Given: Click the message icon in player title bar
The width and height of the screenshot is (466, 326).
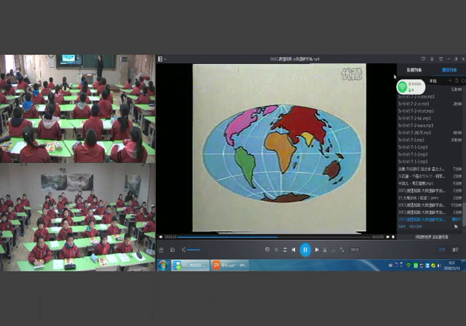Looking at the screenshot, I should [423, 59].
